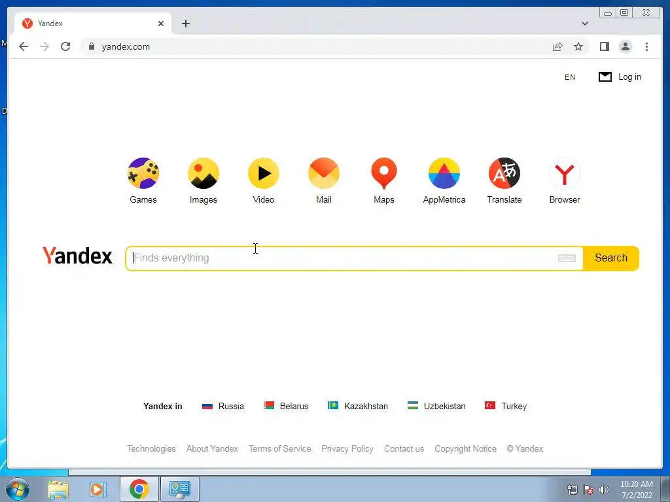Switch language with EN selector
This screenshot has width=670, height=502.
point(570,77)
